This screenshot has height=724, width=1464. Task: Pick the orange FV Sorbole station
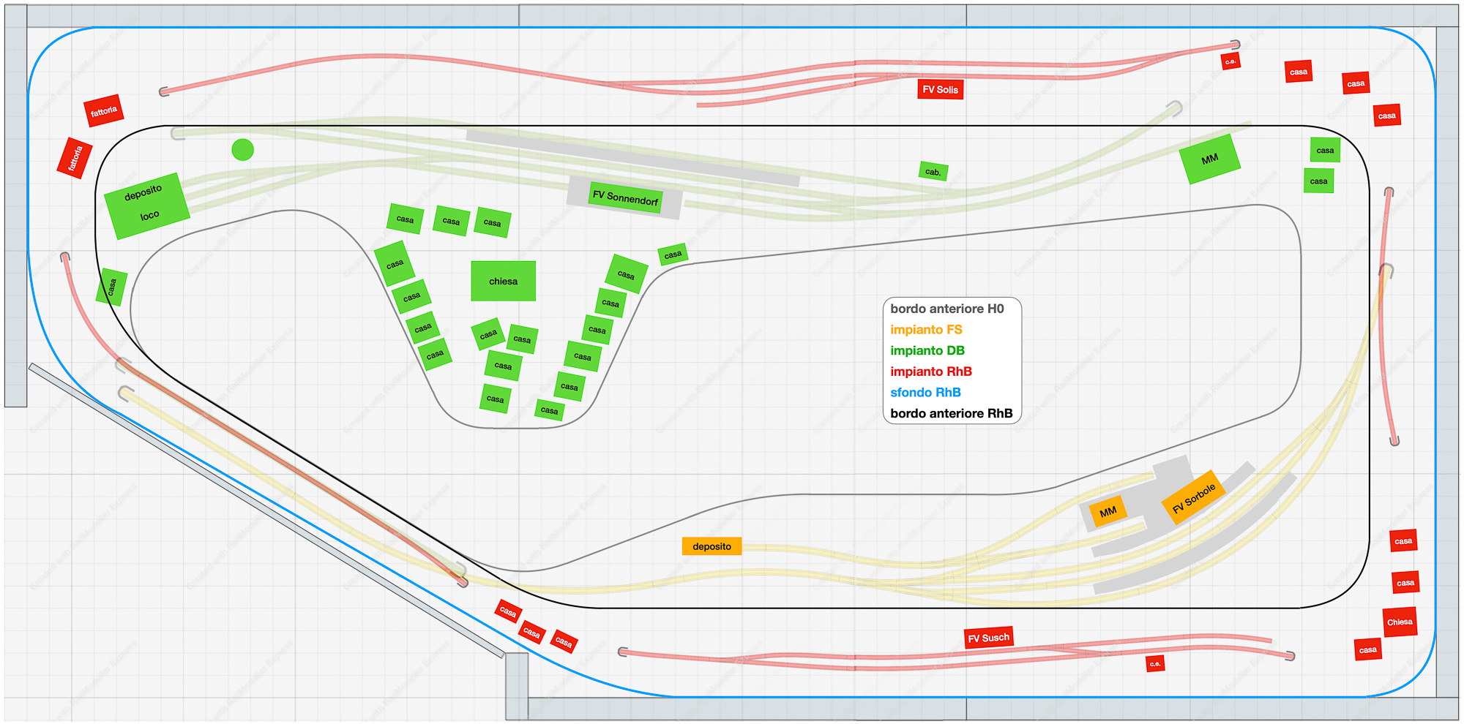pyautogui.click(x=1193, y=497)
